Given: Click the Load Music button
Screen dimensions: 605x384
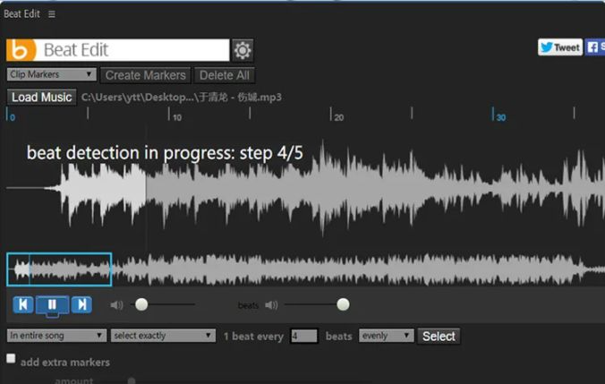Looking at the screenshot, I should (x=42, y=98).
